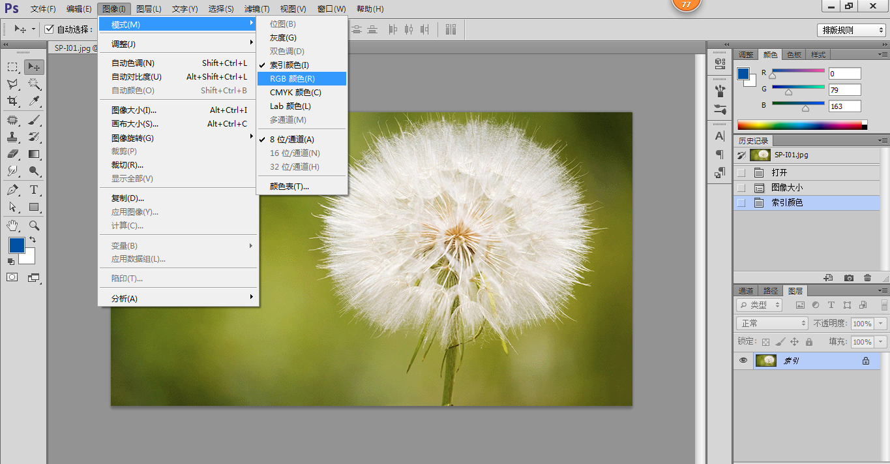The image size is (890, 464).
Task: Toggle Quick Mask mode
Action: (x=12, y=277)
